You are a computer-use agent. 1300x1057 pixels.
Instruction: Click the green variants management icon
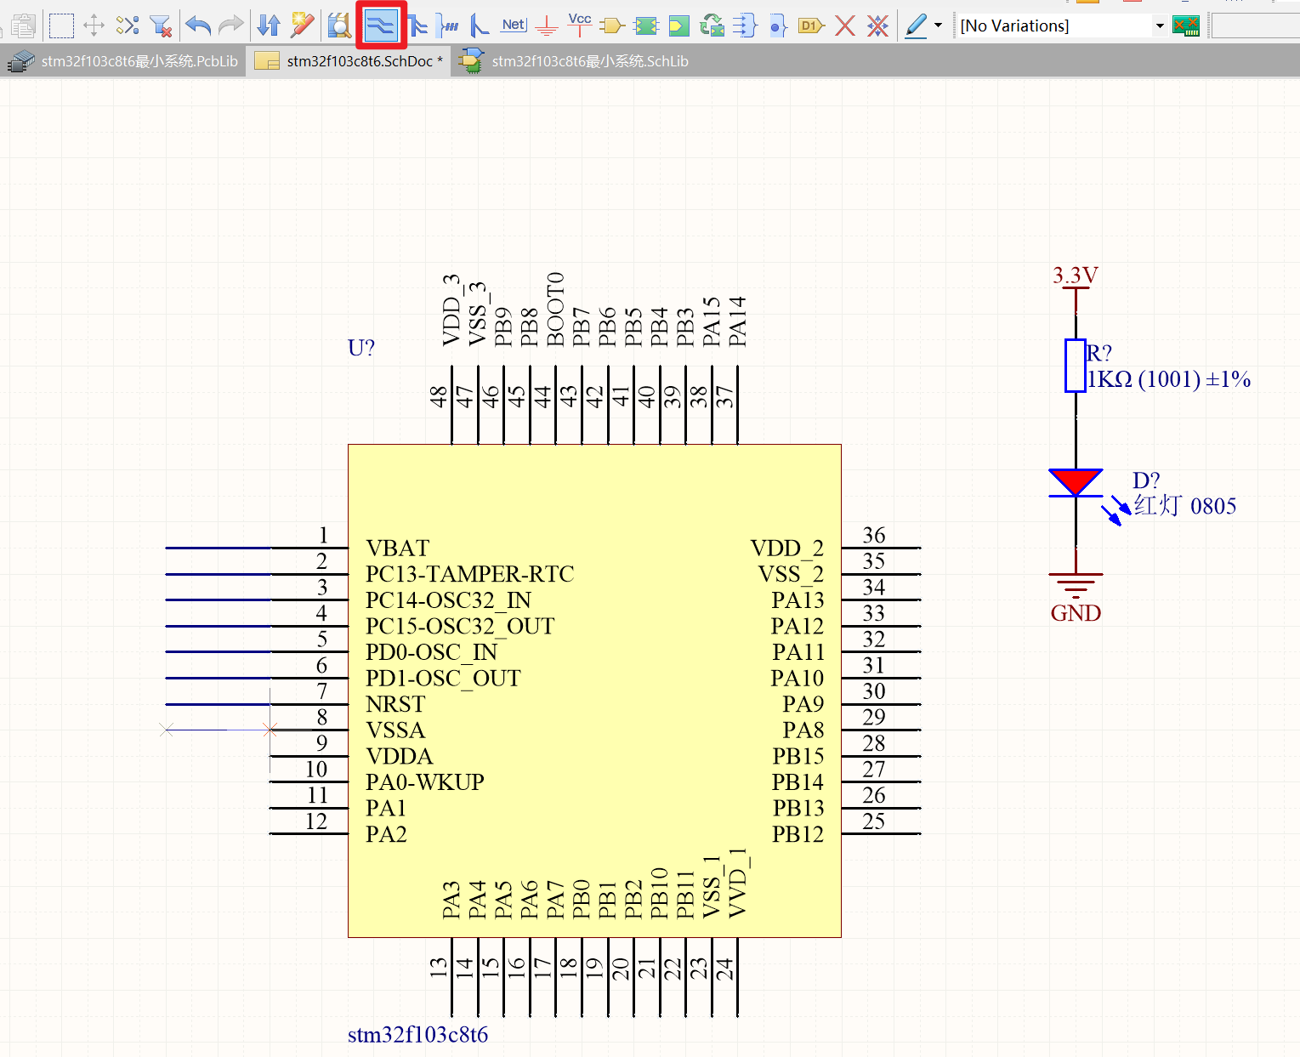pos(1186,26)
